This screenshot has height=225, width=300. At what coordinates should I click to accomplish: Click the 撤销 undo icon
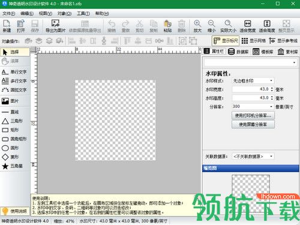pos(112,26)
